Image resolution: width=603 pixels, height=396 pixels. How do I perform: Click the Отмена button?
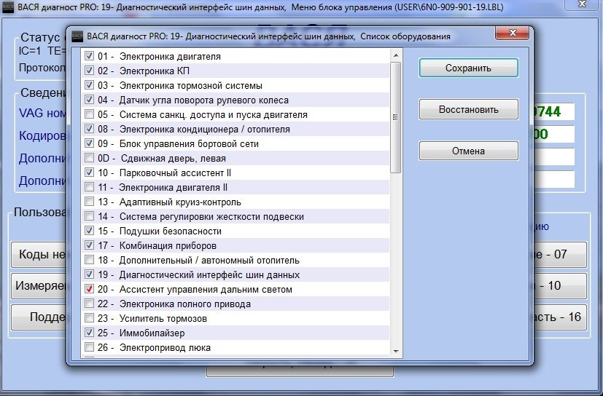click(x=468, y=151)
